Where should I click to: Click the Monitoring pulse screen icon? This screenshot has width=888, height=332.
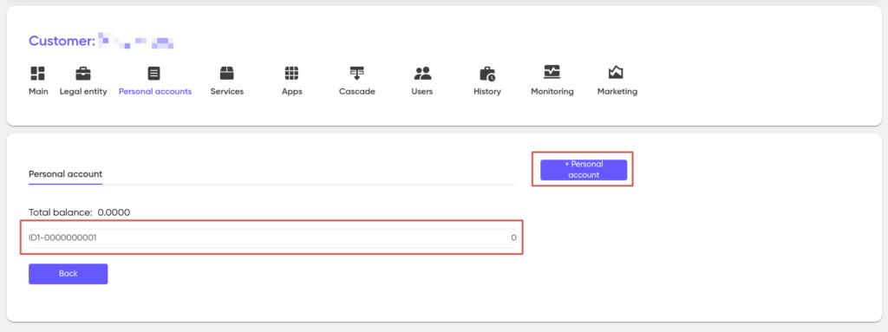pos(552,73)
